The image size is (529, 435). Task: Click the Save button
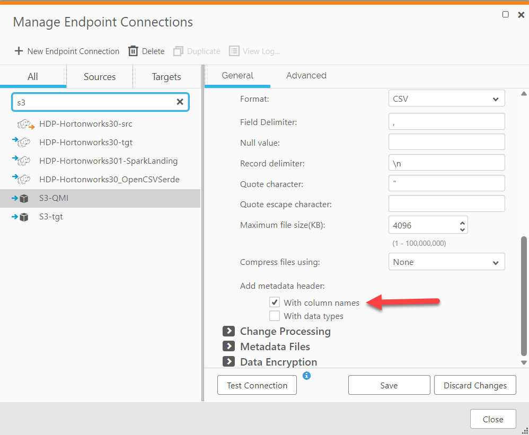(x=389, y=385)
